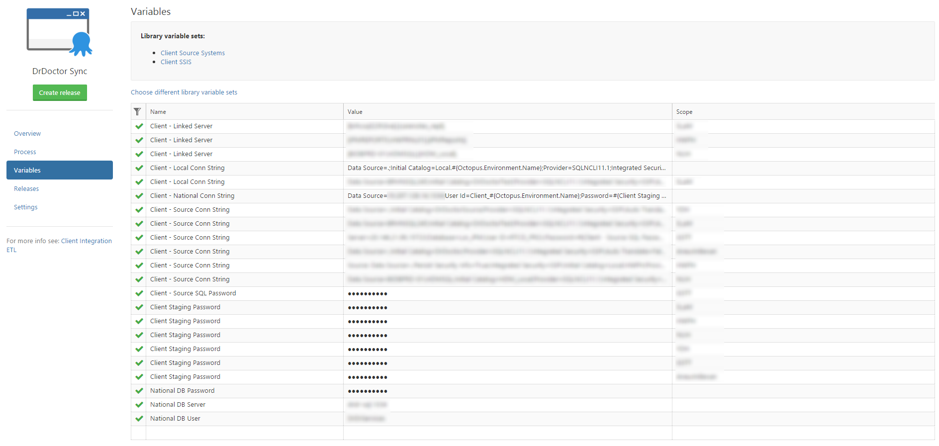Open project Settings
939x446 pixels.
coord(26,207)
